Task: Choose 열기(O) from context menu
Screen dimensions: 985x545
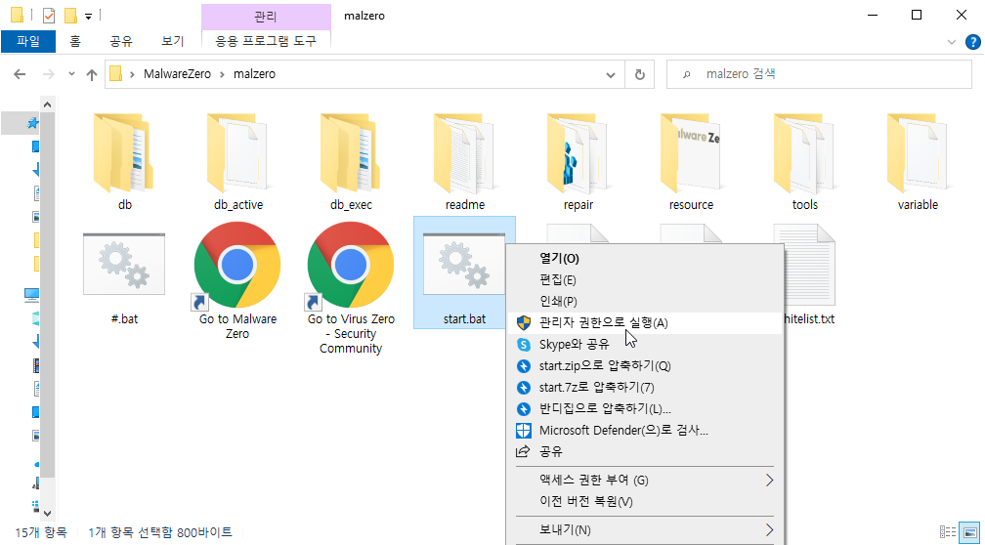Action: [x=645, y=258]
